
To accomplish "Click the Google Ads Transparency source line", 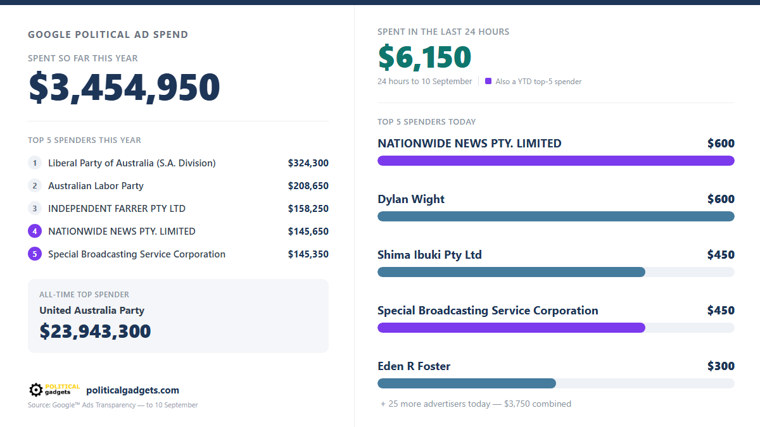I will click(x=113, y=405).
